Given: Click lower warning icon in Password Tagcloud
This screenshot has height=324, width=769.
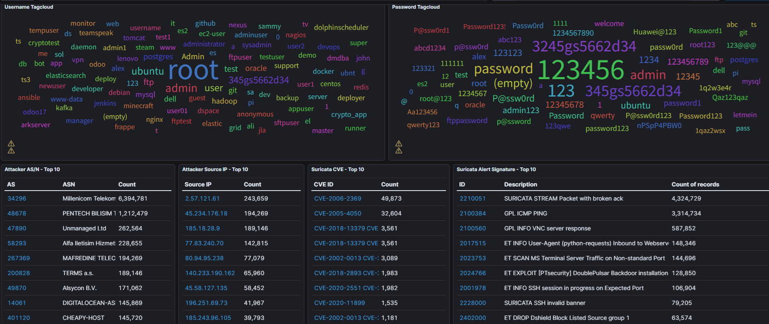Looking at the screenshot, I should click(399, 150).
